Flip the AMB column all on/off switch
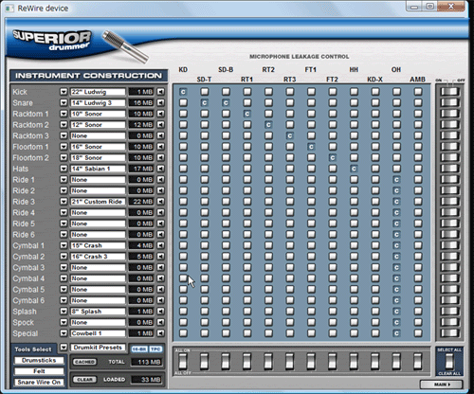 pyautogui.click(x=418, y=362)
